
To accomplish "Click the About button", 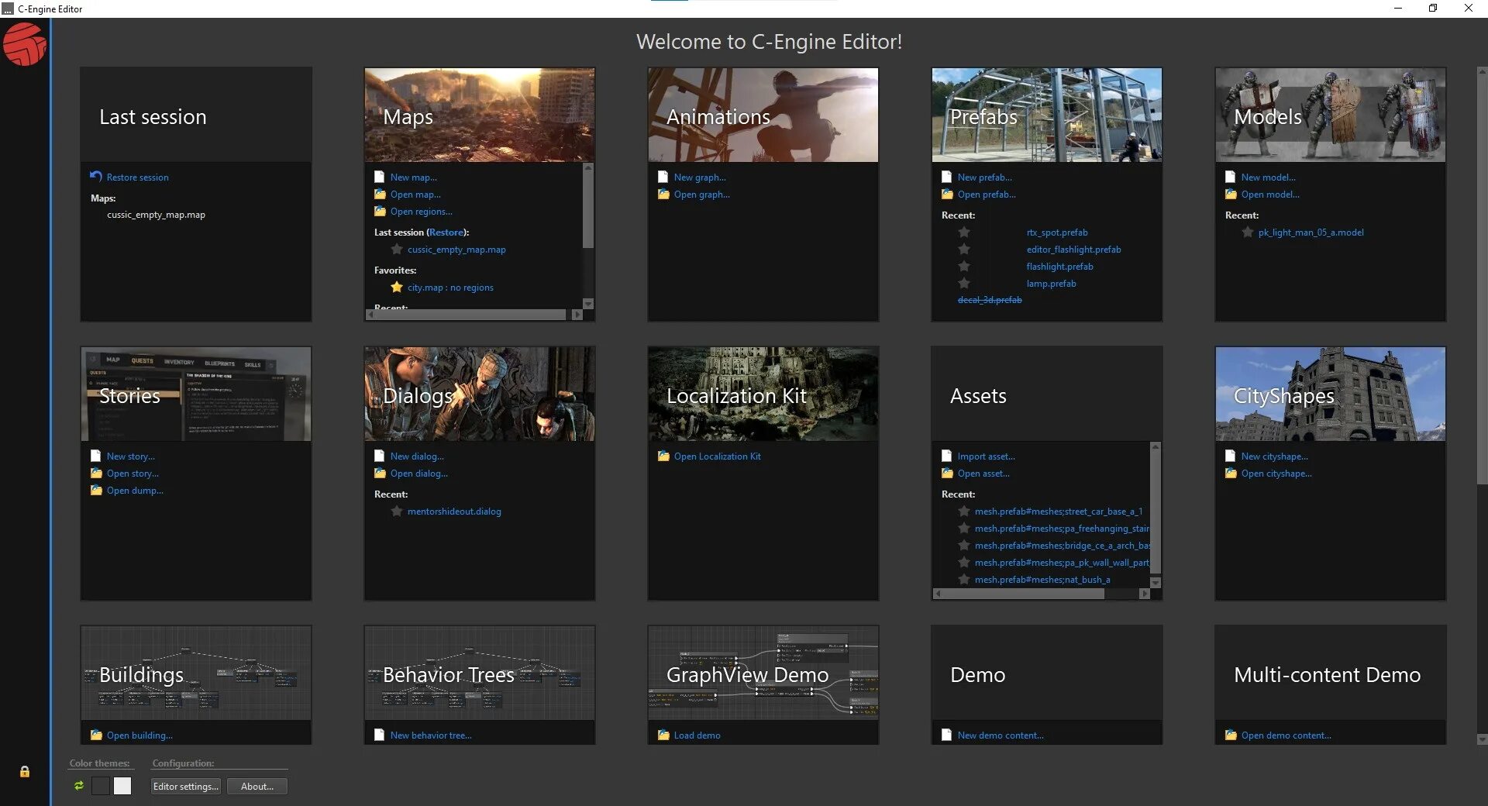I will pos(257,786).
